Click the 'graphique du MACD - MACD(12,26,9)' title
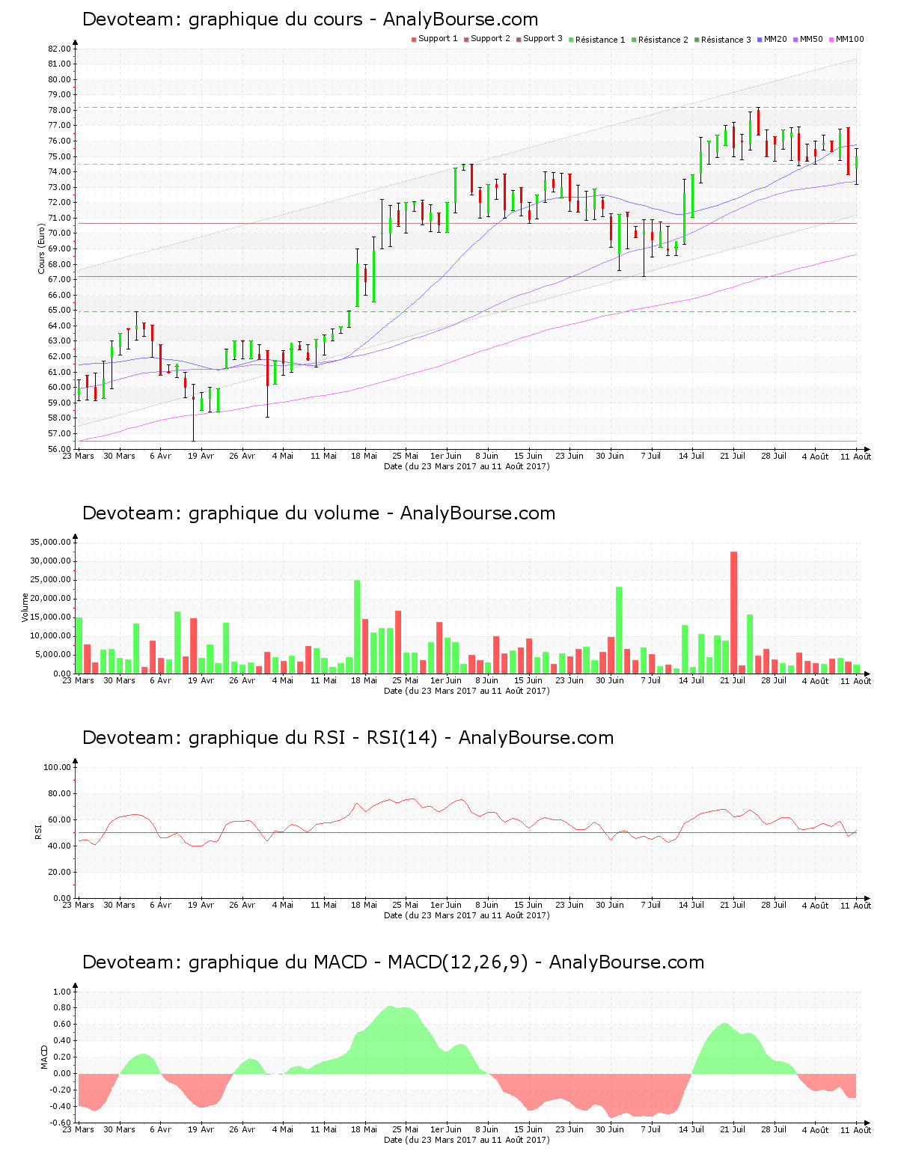This screenshot has width=898, height=1160. pos(393,962)
